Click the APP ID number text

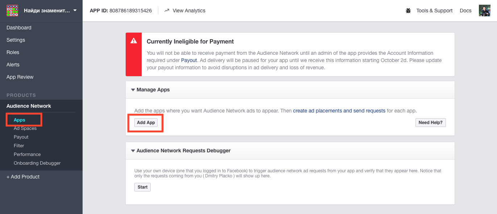tap(131, 11)
